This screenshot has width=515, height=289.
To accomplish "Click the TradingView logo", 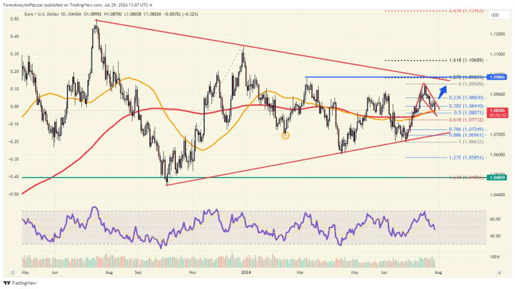I will tap(19, 282).
